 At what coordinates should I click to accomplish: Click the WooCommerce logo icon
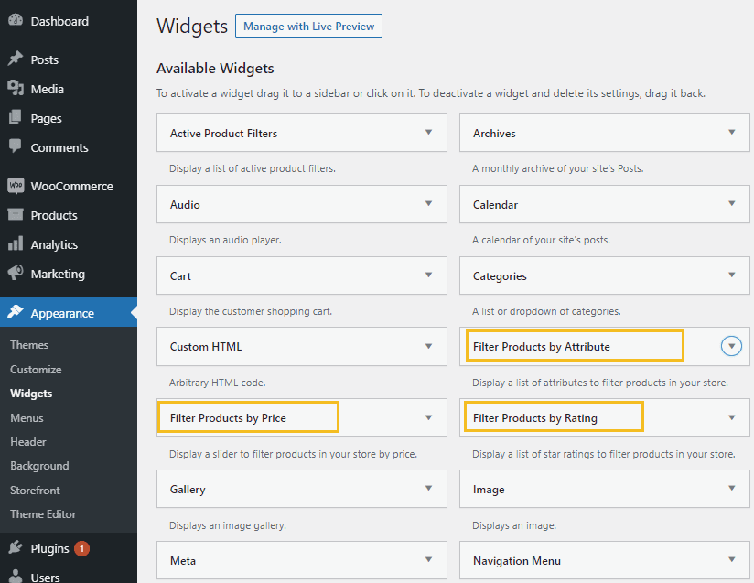coord(16,185)
